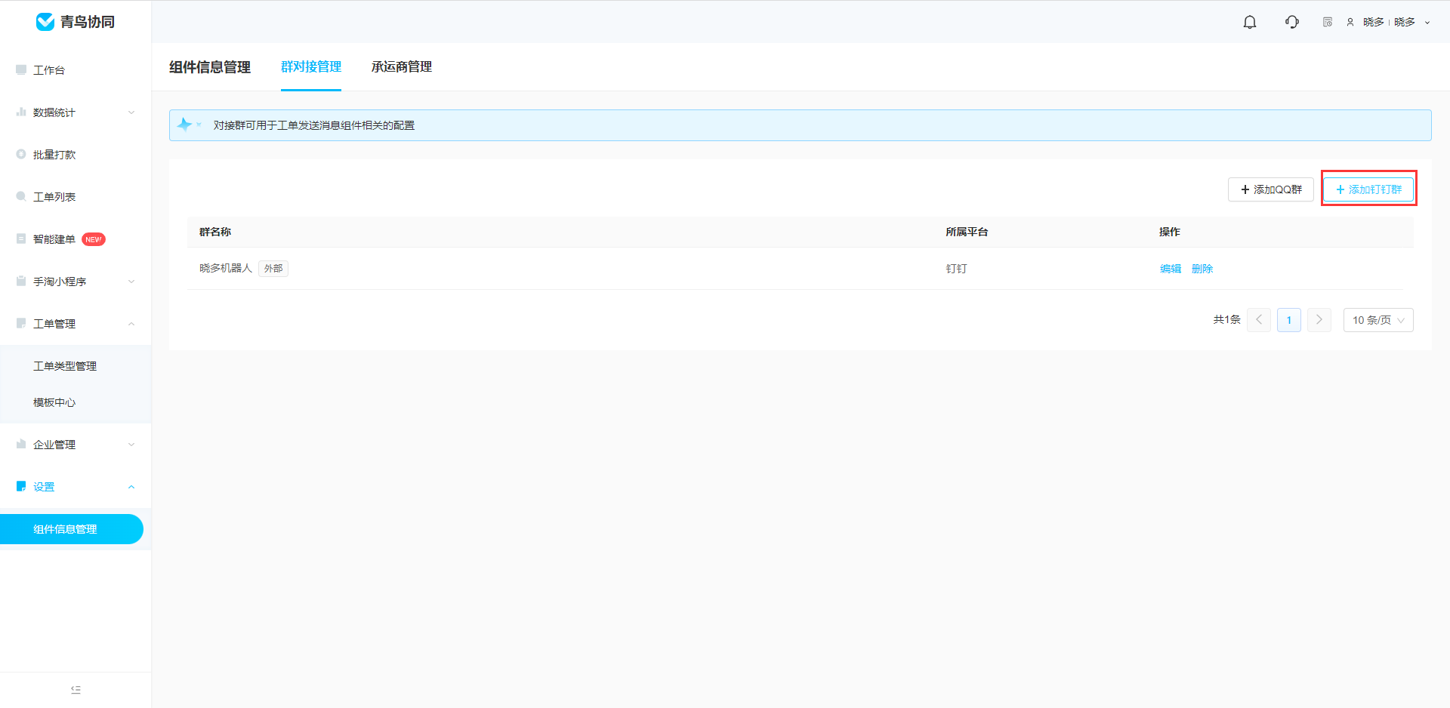
Task: Open 批量打款 menu item
Action: [x=54, y=155]
